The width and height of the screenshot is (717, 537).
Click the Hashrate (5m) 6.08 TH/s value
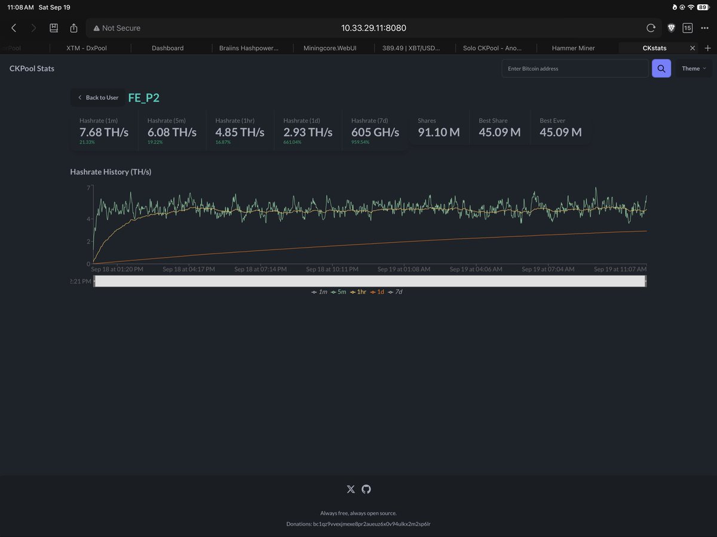(x=172, y=132)
